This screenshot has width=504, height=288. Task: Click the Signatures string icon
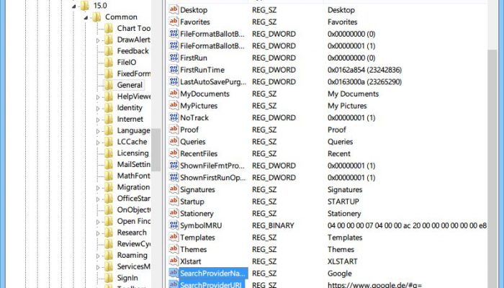coord(174,189)
